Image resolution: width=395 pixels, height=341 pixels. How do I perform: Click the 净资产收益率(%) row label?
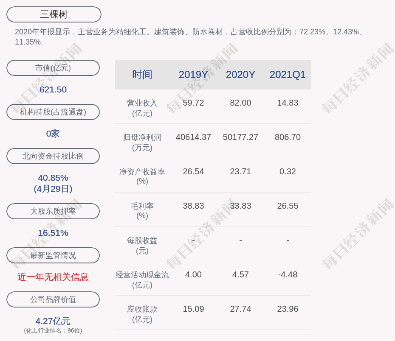[142, 177]
